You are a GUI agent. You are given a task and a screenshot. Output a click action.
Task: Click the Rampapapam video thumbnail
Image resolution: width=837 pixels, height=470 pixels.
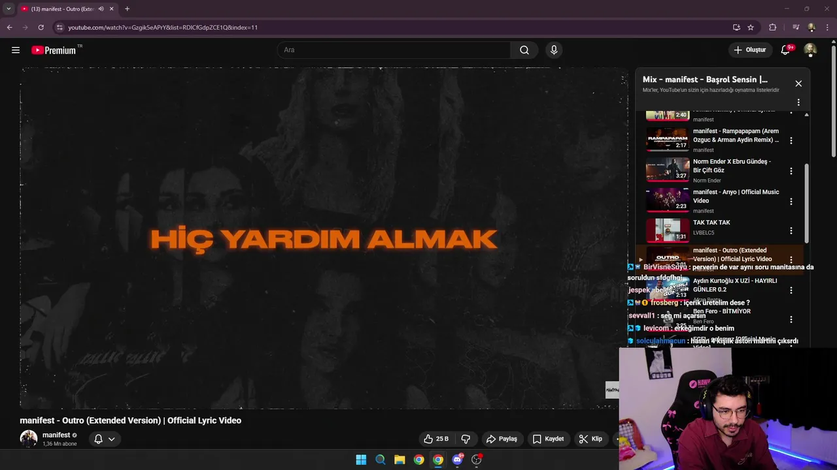[x=668, y=139]
